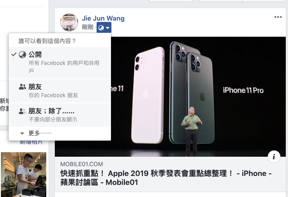Click the globe privacy selector button

[x=104, y=27]
